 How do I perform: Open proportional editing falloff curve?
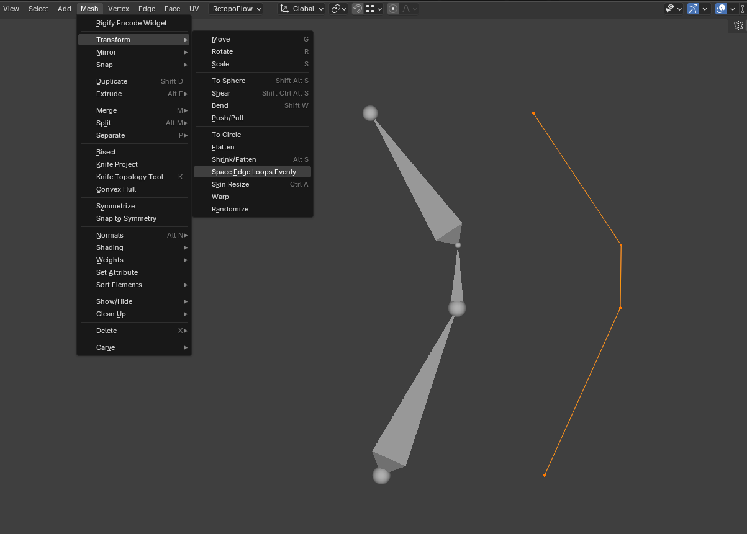(x=409, y=9)
